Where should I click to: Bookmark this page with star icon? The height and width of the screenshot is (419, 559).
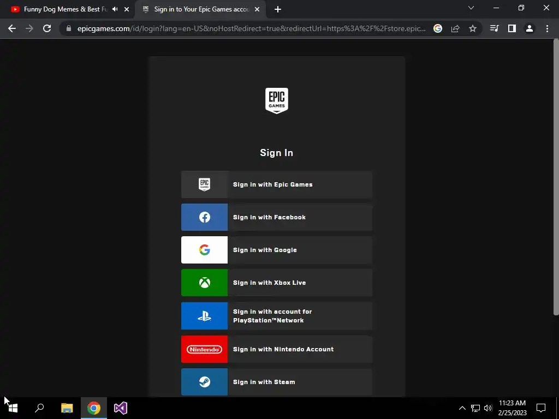click(473, 28)
